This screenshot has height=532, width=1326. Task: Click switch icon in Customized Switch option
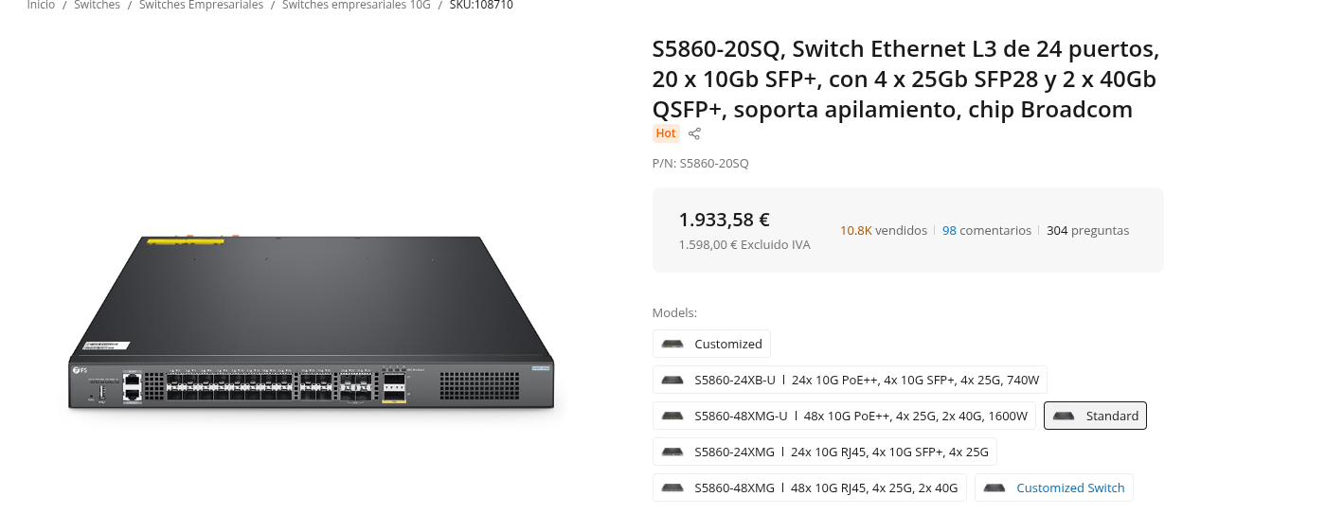point(994,488)
